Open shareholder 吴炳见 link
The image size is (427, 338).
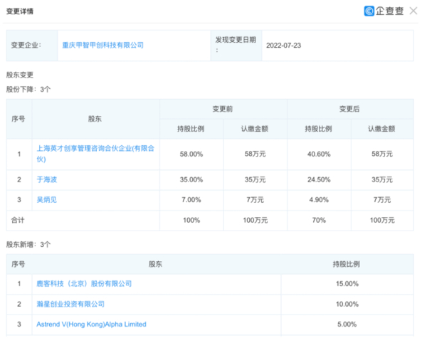click(x=47, y=200)
